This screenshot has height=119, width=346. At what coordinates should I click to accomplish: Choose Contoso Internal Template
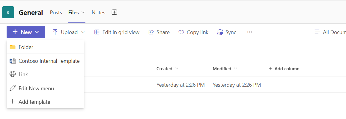(45, 61)
